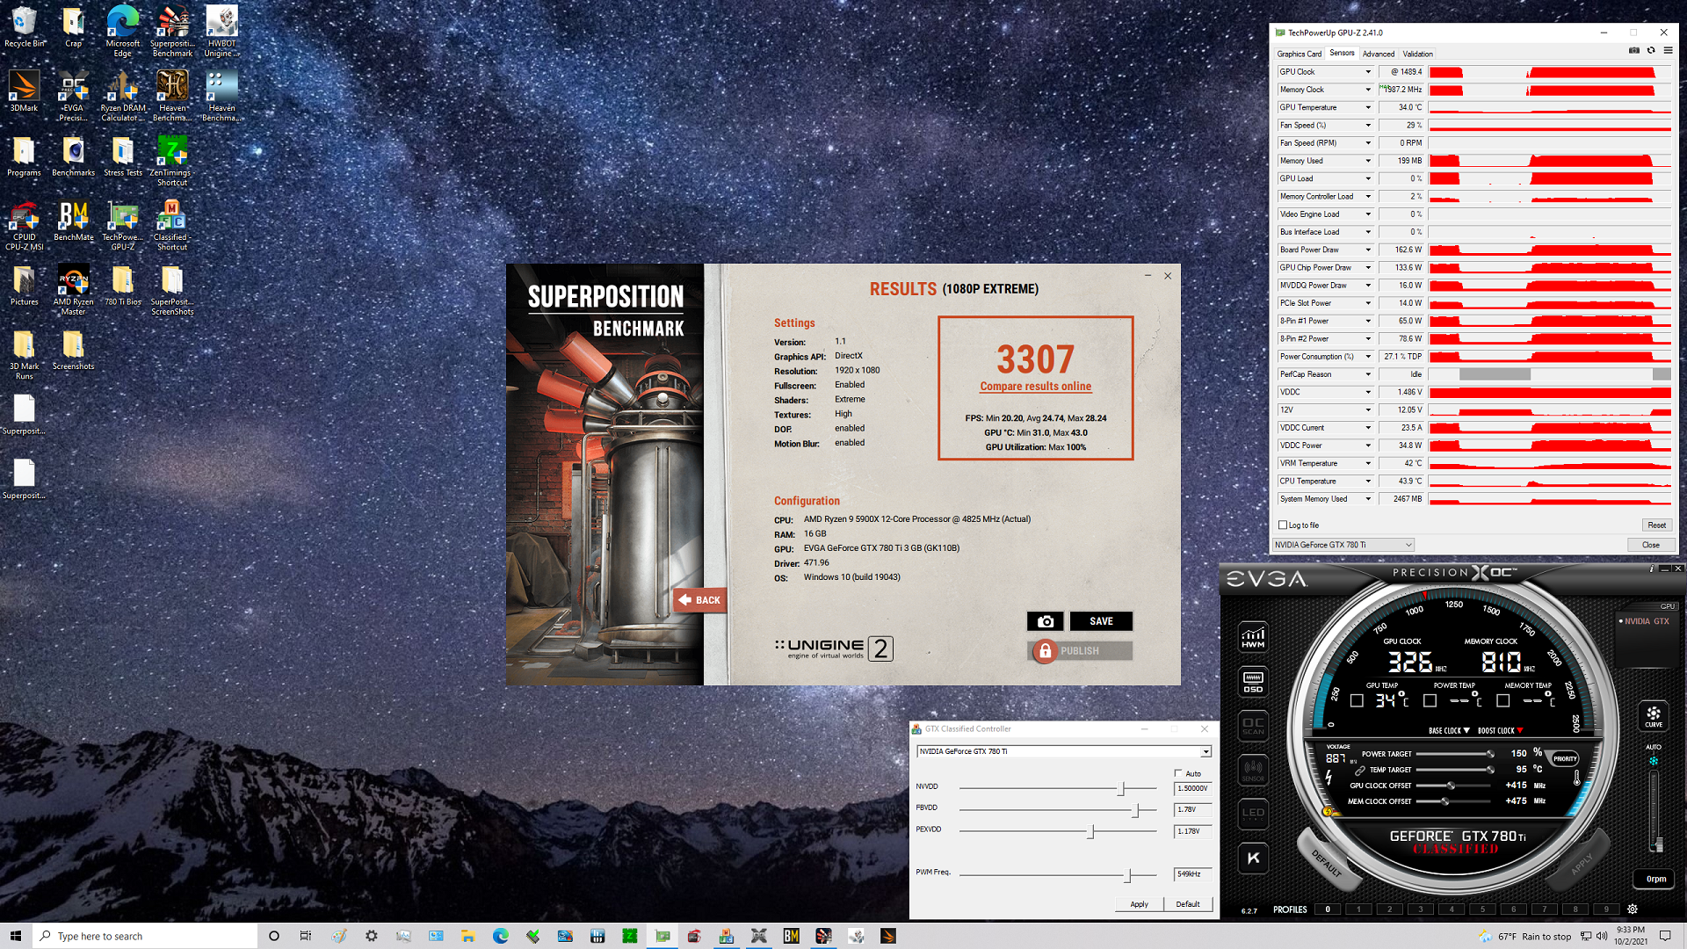1687x949 pixels.
Task: Select profile slot 0 in Precision X
Action: 1328,909
